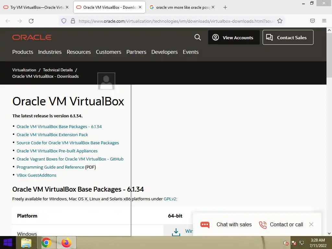The height and width of the screenshot is (249, 332).
Task: Click the muted volume tray icon
Action: [286, 243]
